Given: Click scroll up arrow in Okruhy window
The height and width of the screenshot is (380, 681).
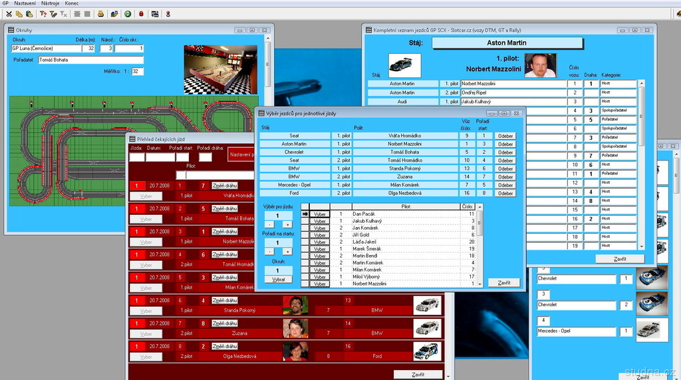Looking at the screenshot, I should tap(267, 38).
